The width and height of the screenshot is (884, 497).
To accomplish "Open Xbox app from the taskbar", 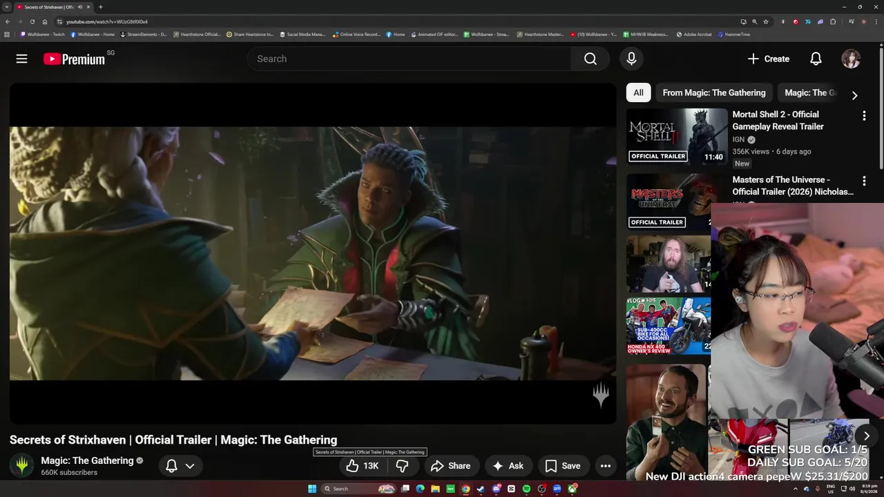I will point(572,489).
